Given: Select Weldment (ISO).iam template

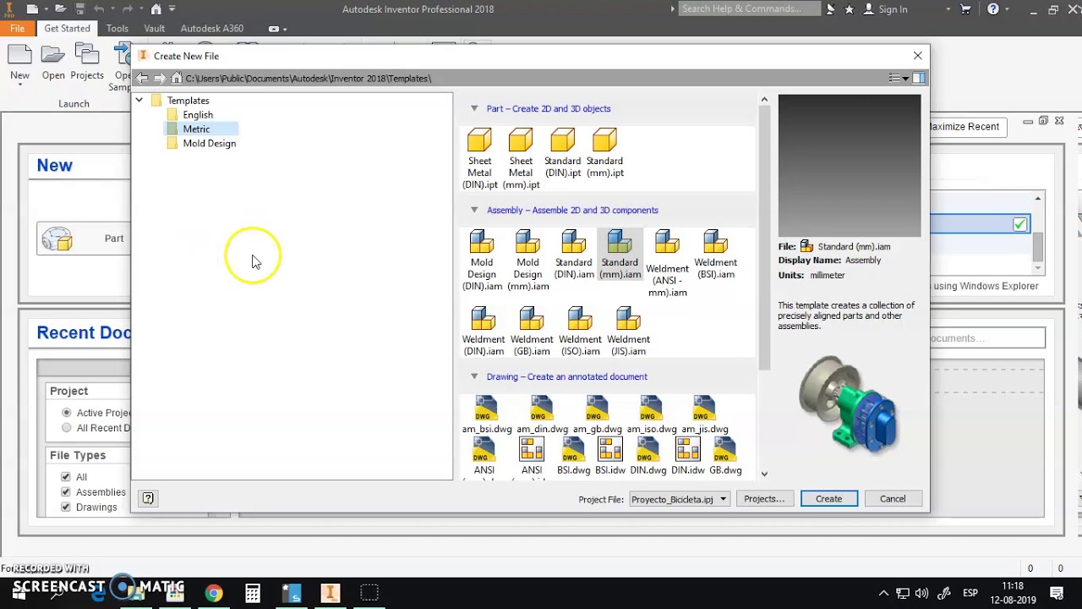Looking at the screenshot, I should tap(580, 332).
